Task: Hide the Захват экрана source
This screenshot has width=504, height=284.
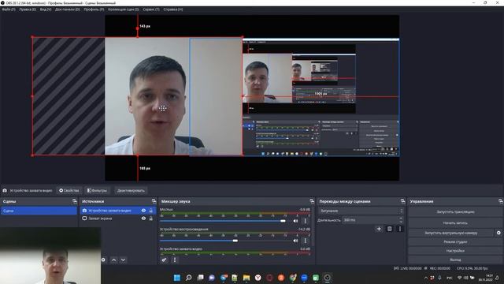Action: [143, 219]
